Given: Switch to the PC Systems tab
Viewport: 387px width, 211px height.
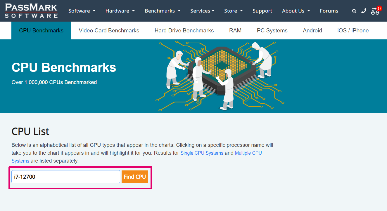Looking at the screenshot, I should [x=272, y=30].
